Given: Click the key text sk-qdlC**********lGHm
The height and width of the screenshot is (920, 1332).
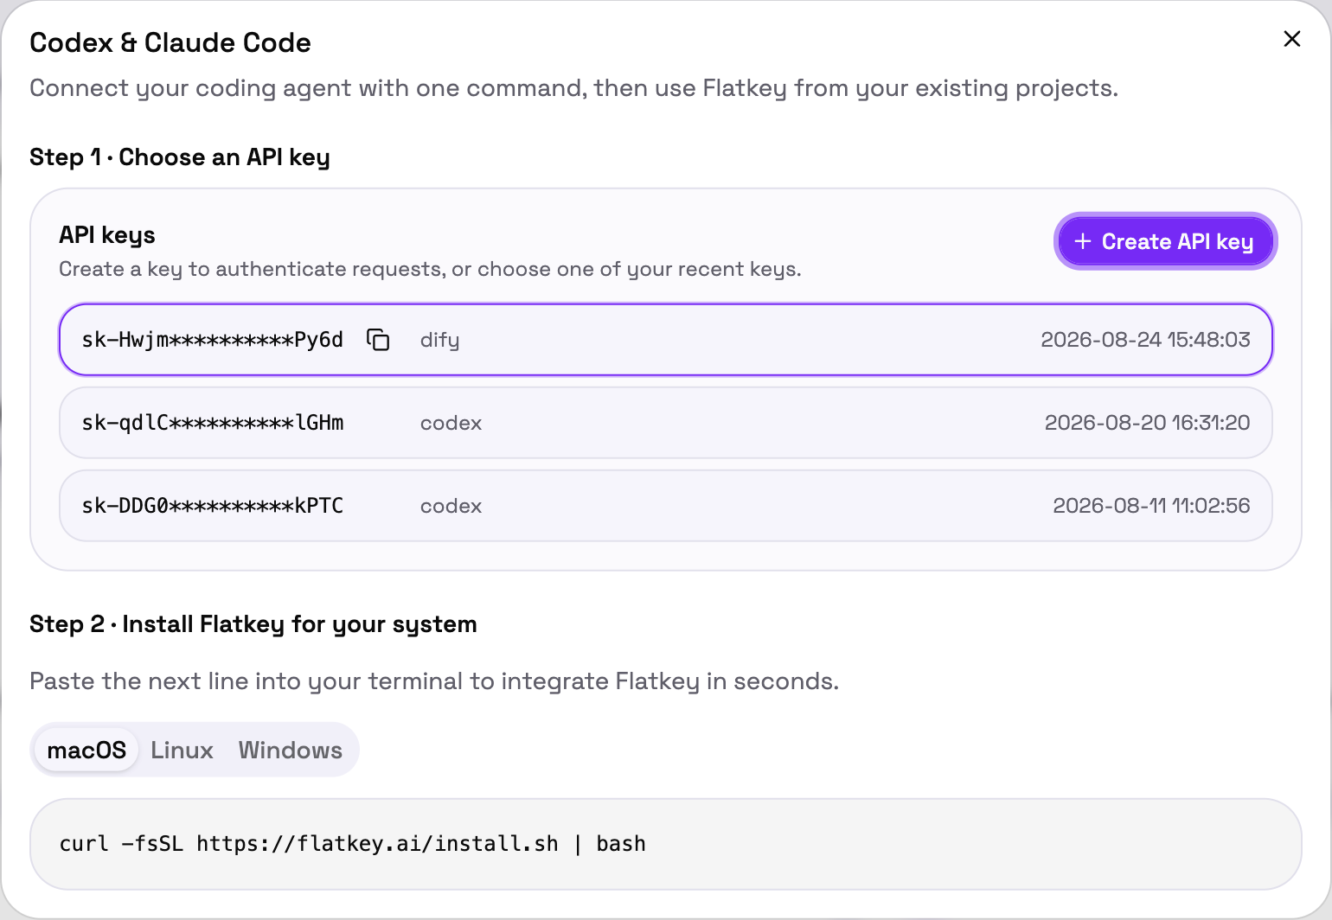Looking at the screenshot, I should pyautogui.click(x=213, y=423).
